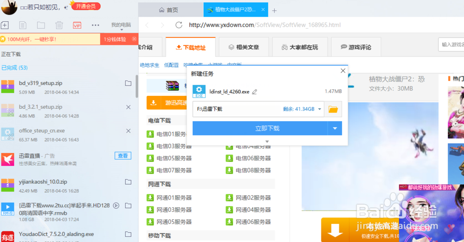Open the 立即下载 dropdown arrow

(335, 128)
